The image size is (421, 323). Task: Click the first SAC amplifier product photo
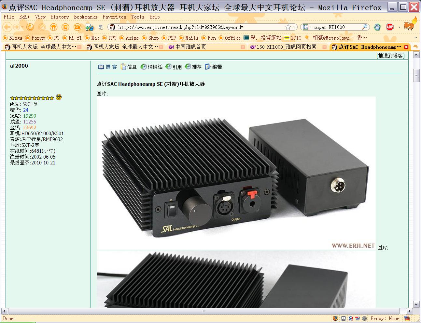pyautogui.click(x=236, y=173)
